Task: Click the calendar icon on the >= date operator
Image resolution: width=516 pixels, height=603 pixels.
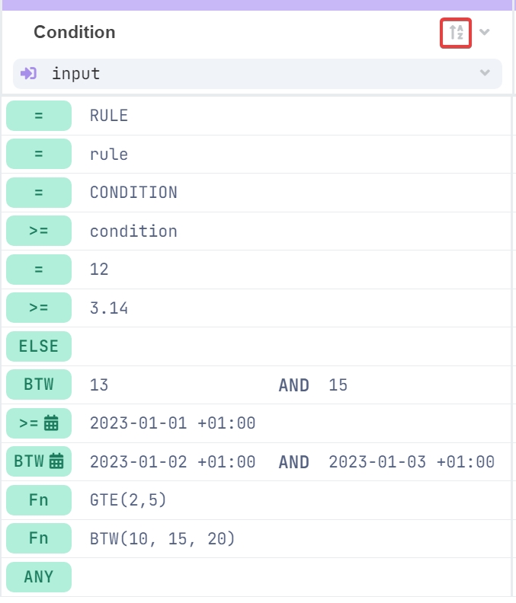Action: point(51,423)
